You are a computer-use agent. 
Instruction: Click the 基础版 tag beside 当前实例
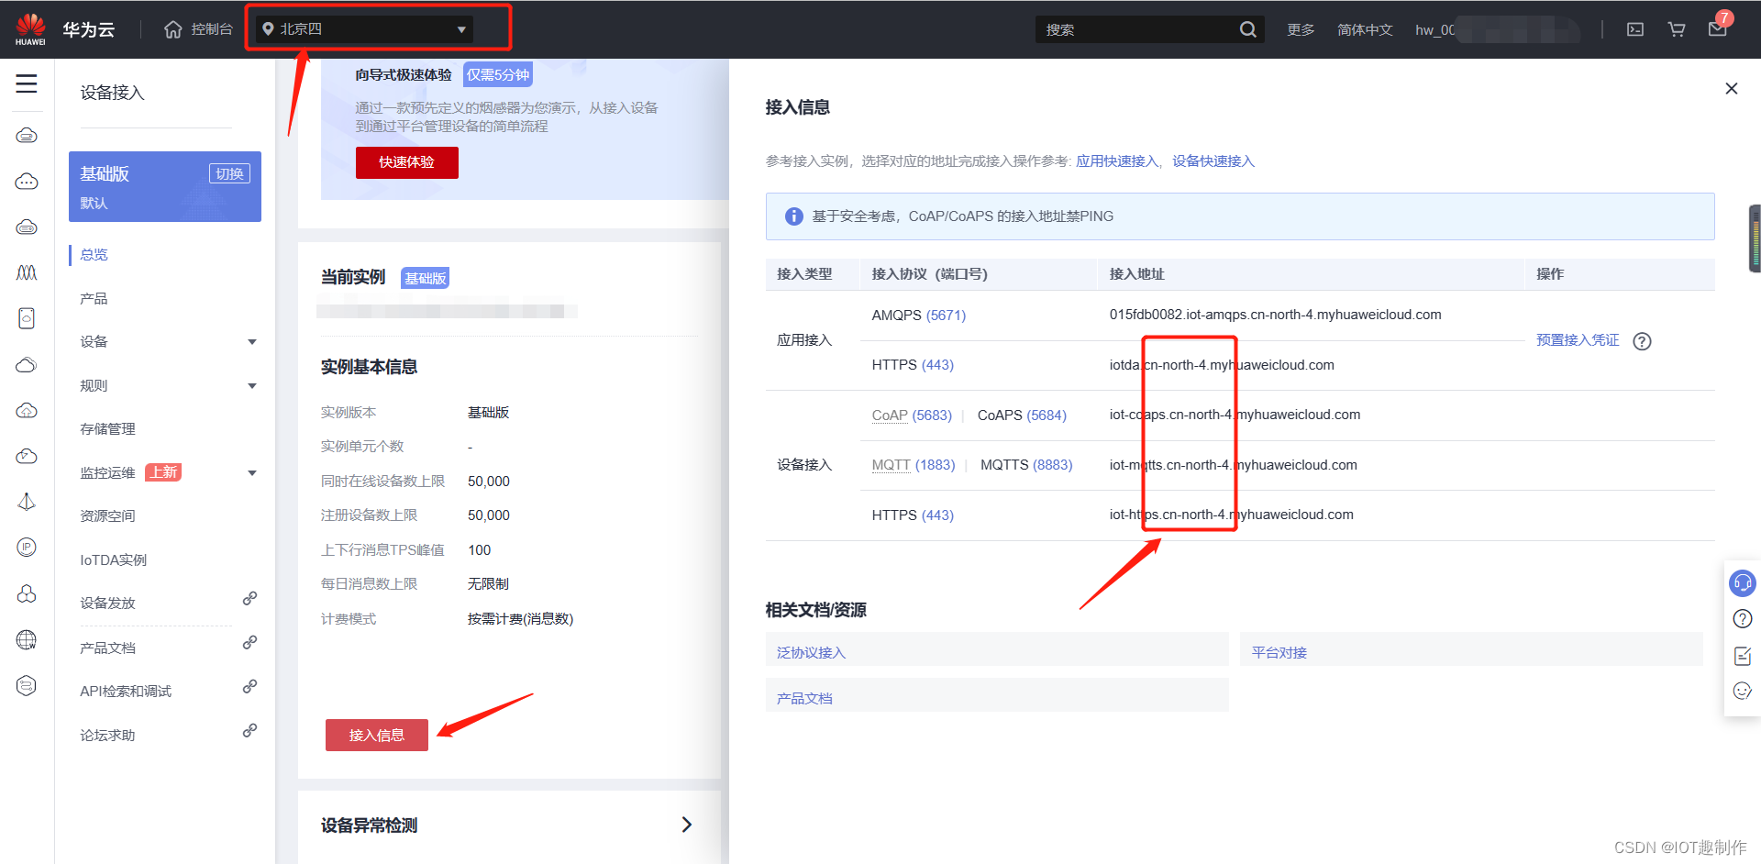tap(426, 278)
